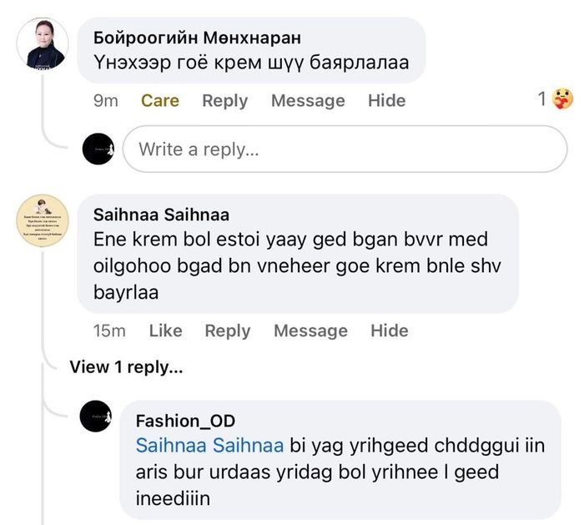Open the Saihnaa Saihnaa author name link
Image resolution: width=584 pixels, height=525 pixels.
pos(161,215)
